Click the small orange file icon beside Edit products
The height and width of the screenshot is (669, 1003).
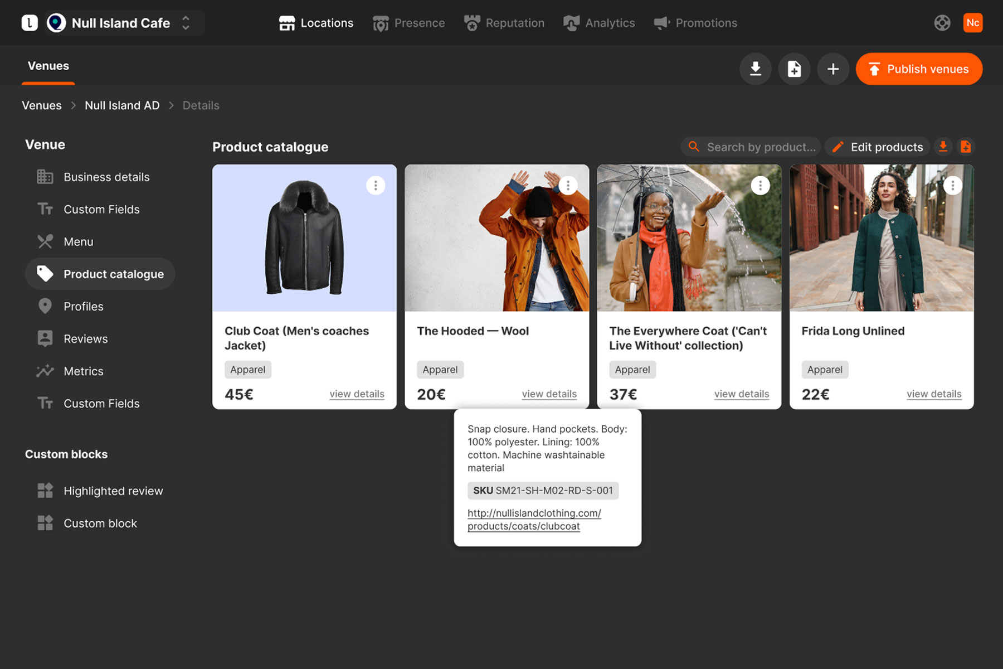966,147
